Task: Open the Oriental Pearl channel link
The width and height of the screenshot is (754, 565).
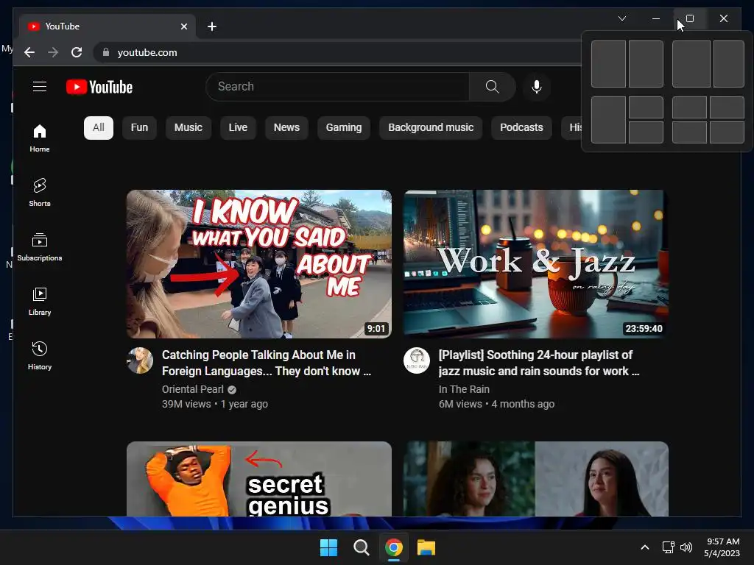Action: pos(193,389)
